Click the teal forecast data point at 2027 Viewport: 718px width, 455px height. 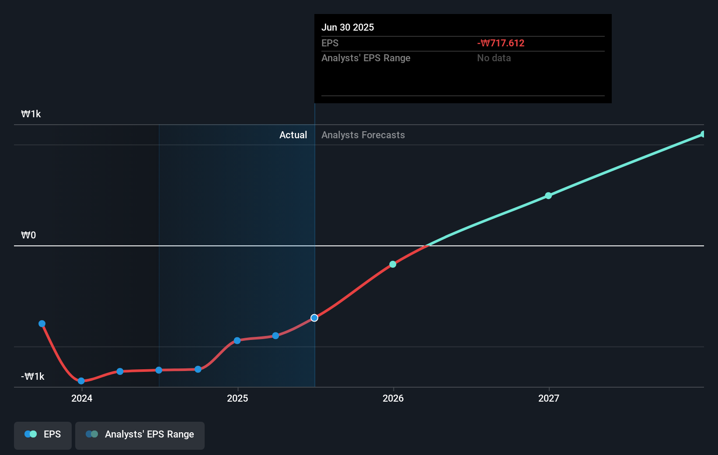click(548, 196)
